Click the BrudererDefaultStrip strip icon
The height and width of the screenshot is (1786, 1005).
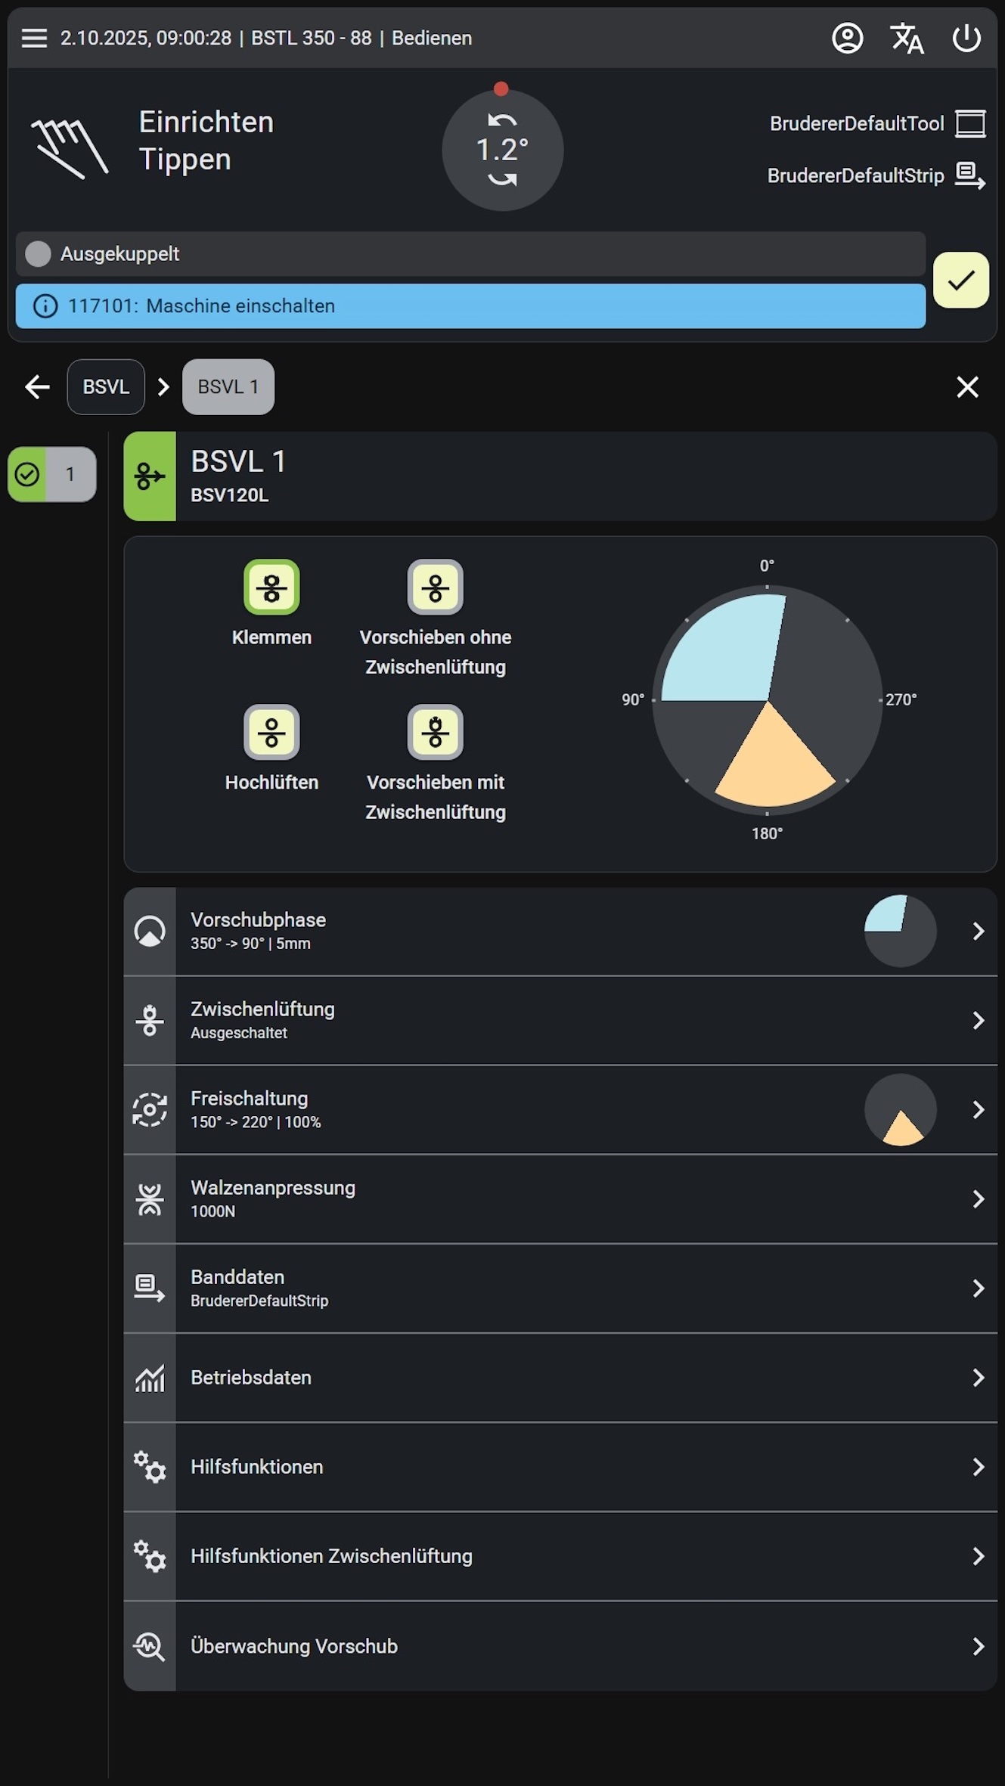(x=970, y=175)
